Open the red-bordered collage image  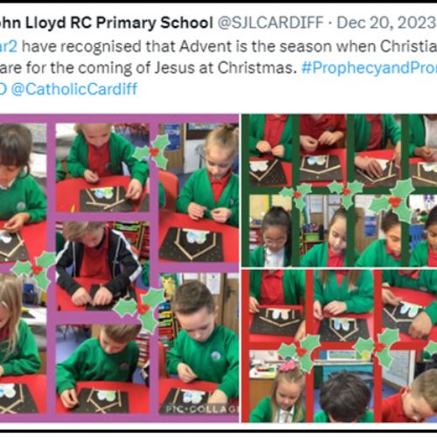[x=339, y=346]
